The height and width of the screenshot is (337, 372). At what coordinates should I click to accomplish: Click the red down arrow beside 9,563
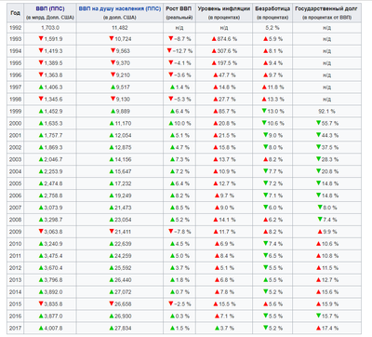[113, 50]
